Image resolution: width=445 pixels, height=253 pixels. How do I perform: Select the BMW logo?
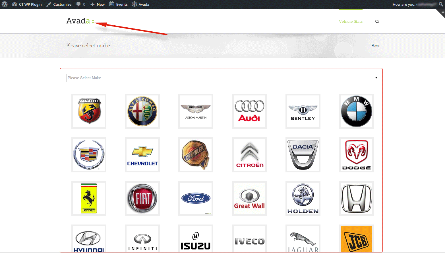pos(356,111)
